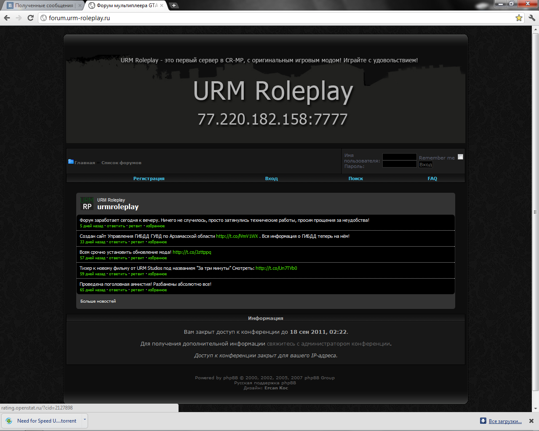Click the site globe icon in address bar
Screen dimensions: 539x431
(x=43, y=18)
